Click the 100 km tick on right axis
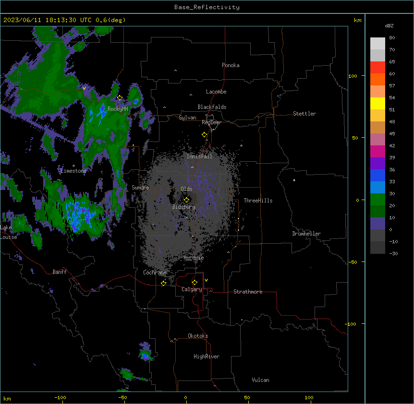 click(353, 76)
